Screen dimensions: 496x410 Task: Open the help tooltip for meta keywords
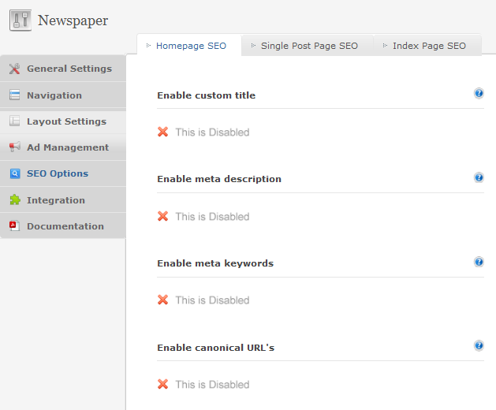point(479,262)
